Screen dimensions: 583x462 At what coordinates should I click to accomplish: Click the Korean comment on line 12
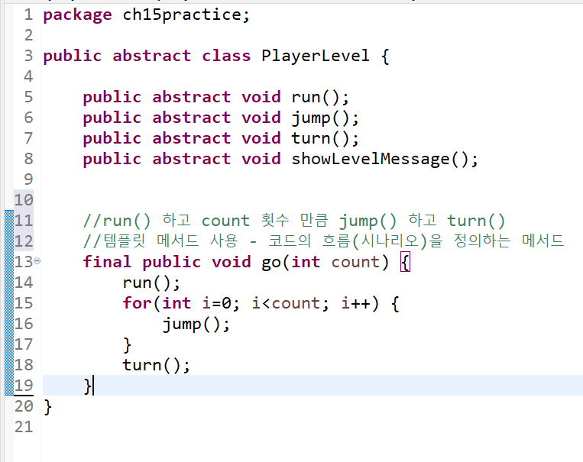tap(323, 241)
